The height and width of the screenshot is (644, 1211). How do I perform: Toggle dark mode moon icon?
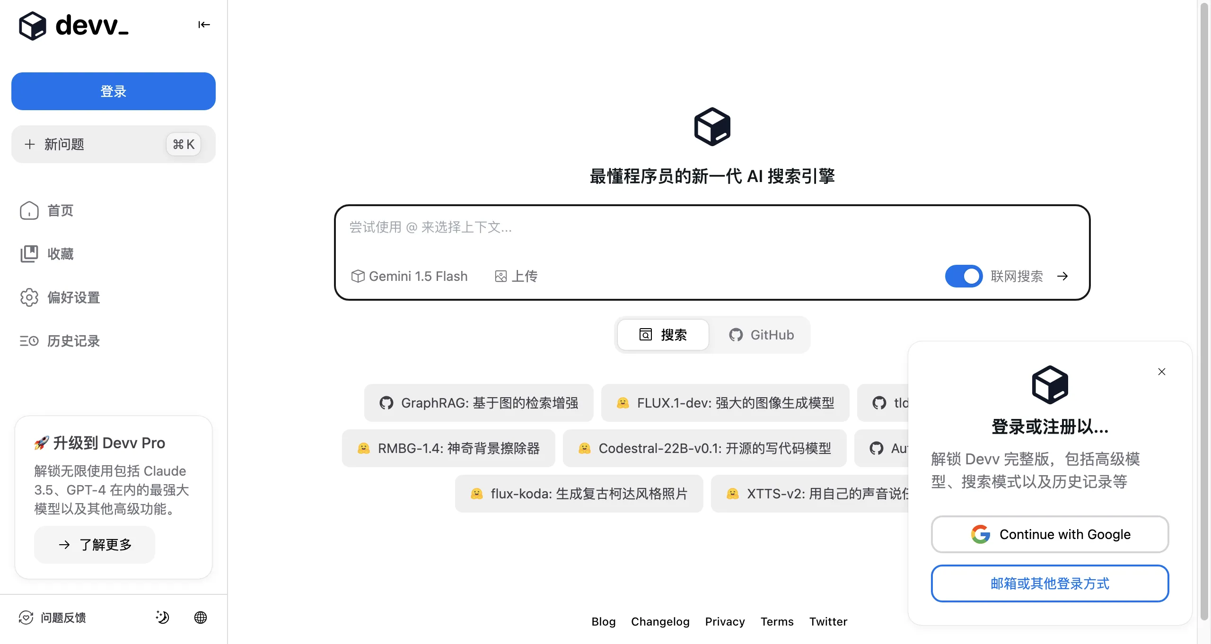[x=162, y=618]
